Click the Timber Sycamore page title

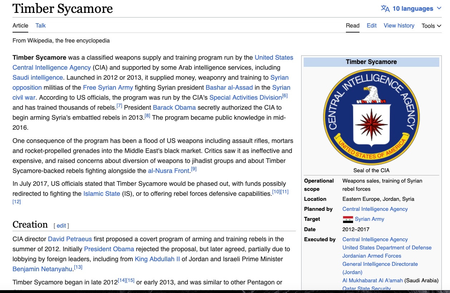(x=63, y=9)
